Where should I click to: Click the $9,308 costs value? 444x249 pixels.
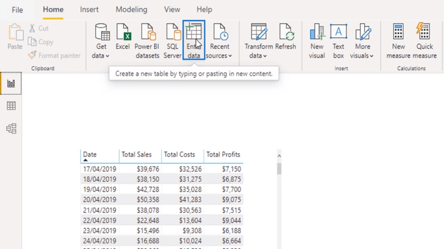tap(192, 231)
